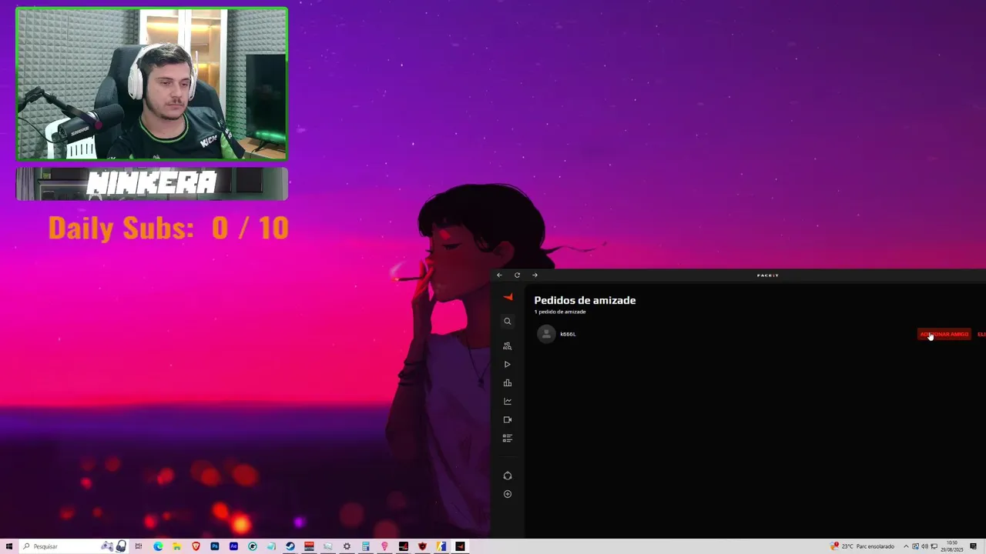Image resolution: width=986 pixels, height=554 pixels.
Task: Launch Brave browser from the taskbar
Action: [x=196, y=546]
